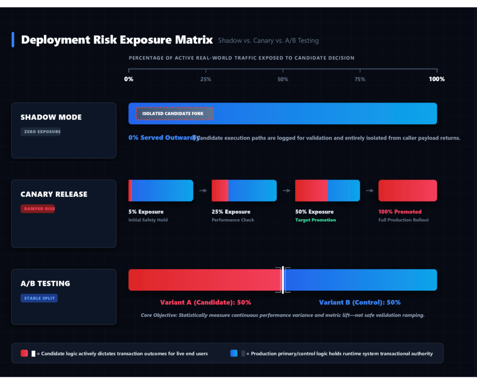Click the blue accent bar beside the title
This screenshot has width=477, height=384.
(x=13, y=40)
